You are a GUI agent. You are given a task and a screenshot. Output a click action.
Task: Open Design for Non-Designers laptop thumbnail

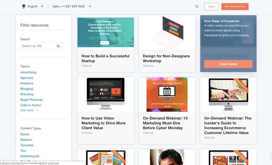click(167, 32)
